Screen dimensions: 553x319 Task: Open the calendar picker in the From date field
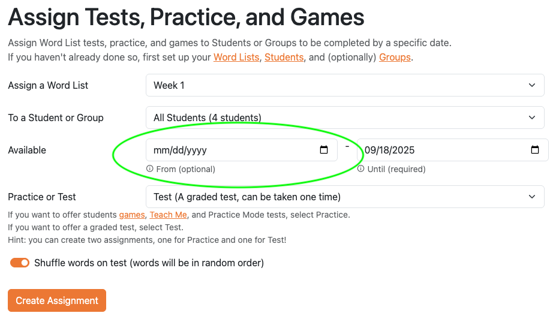(x=324, y=151)
